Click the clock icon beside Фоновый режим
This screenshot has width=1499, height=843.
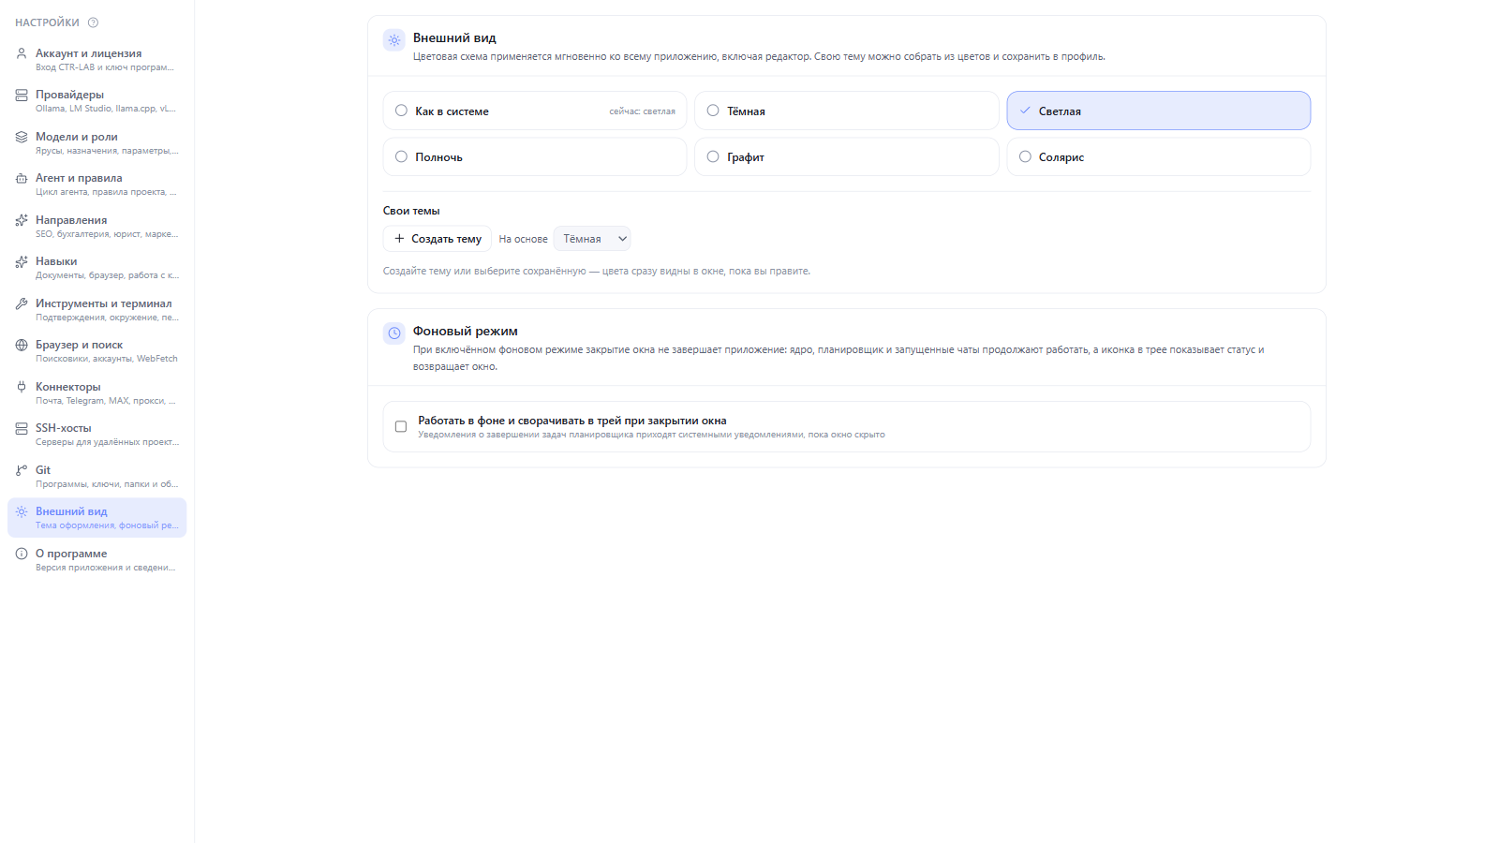pyautogui.click(x=394, y=333)
